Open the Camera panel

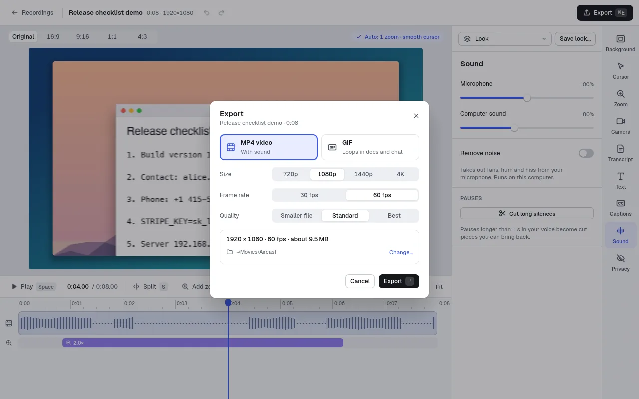pyautogui.click(x=620, y=126)
